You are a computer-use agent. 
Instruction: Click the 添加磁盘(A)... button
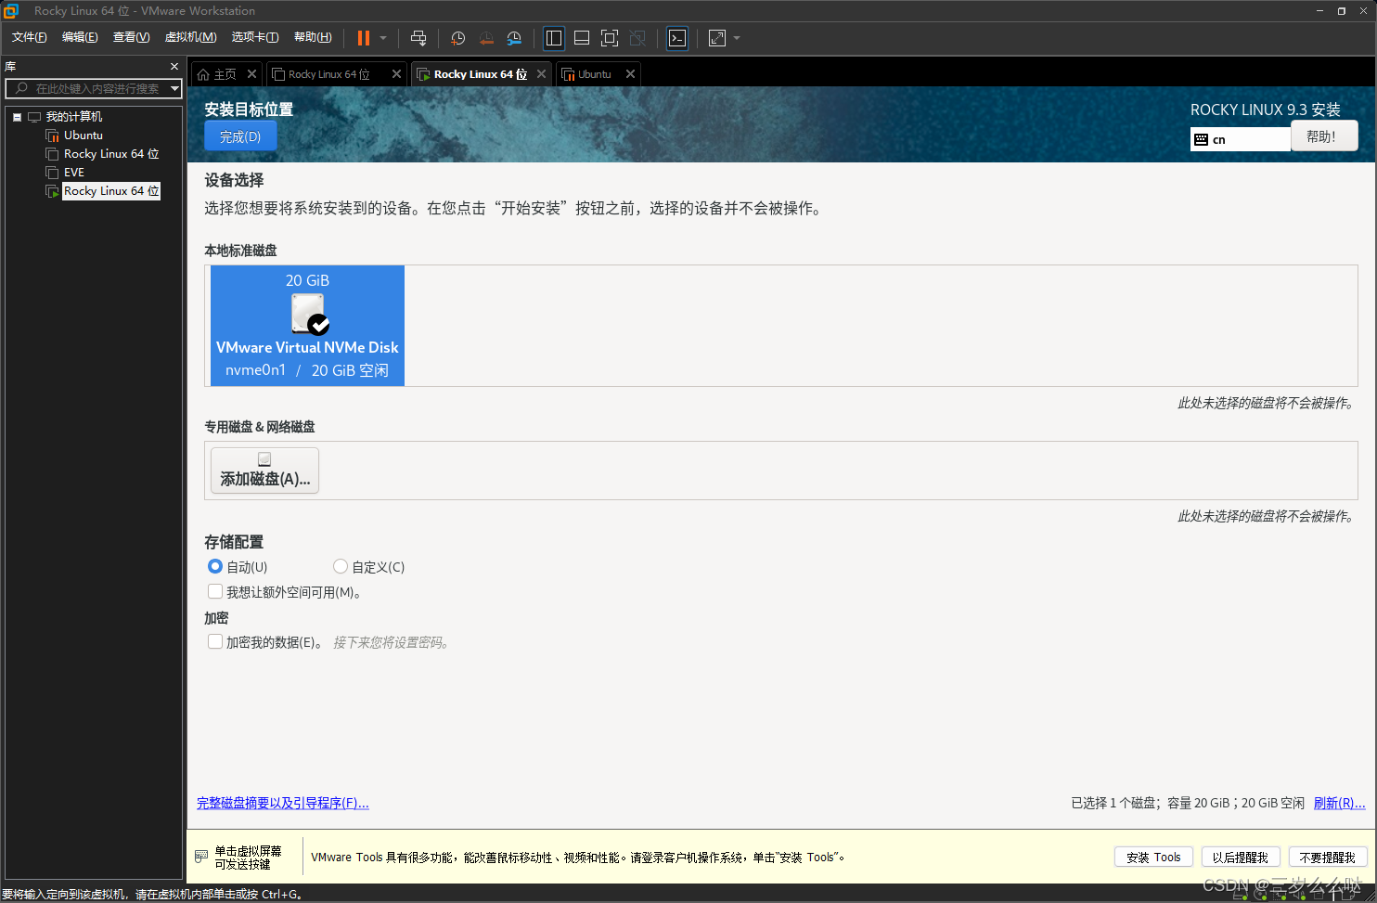click(264, 471)
